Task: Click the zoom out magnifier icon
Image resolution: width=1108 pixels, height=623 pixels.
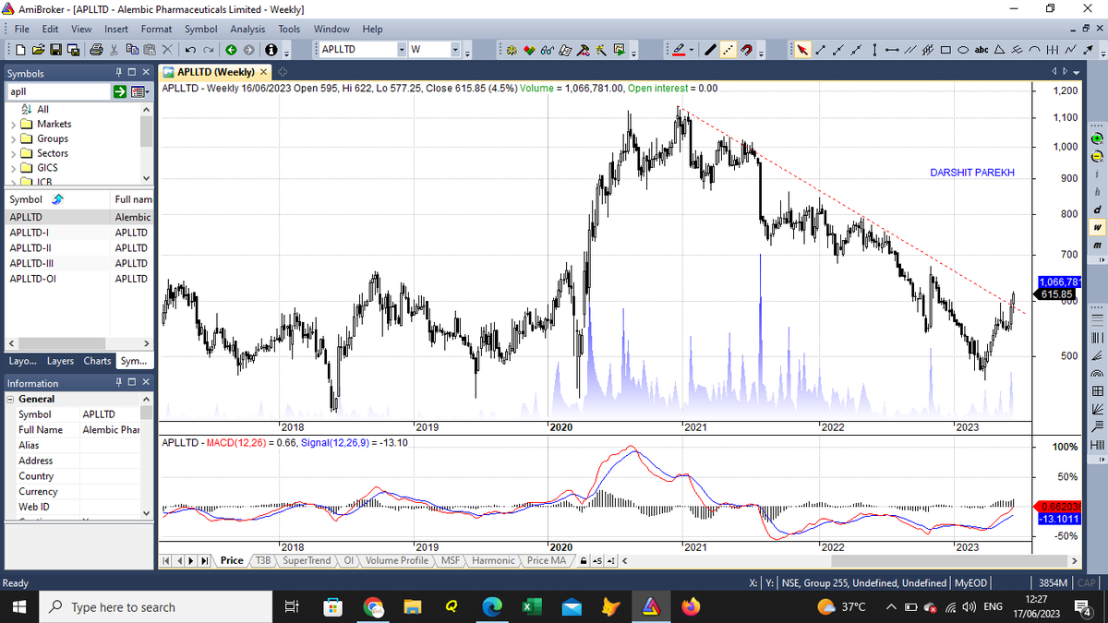Action: pos(1098,157)
